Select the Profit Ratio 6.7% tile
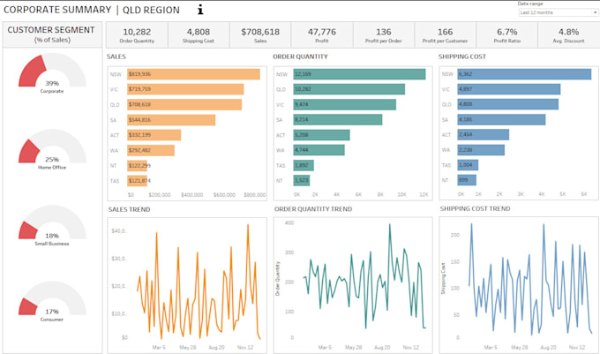The height and width of the screenshot is (354, 600). [506, 34]
